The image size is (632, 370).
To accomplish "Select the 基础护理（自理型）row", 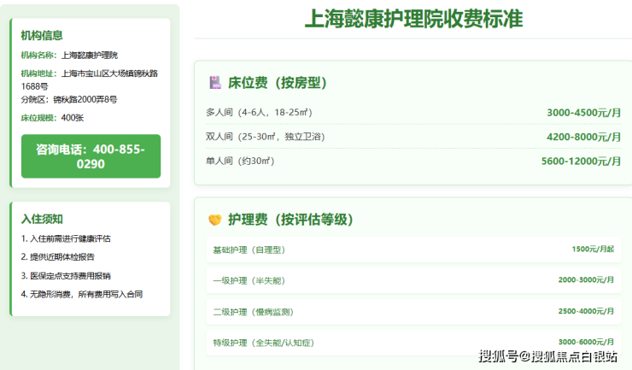I will tap(413, 250).
